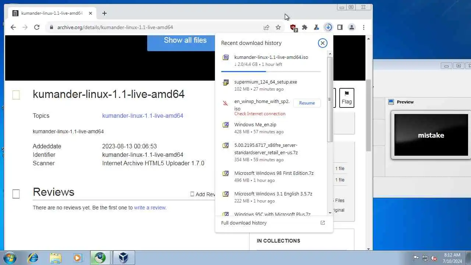Open a new browser tab
471x265 pixels.
pos(105,13)
